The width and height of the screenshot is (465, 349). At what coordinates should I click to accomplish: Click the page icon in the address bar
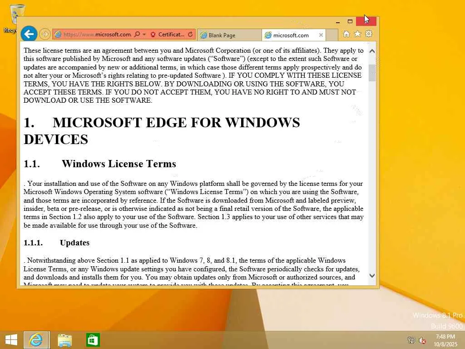click(x=58, y=35)
